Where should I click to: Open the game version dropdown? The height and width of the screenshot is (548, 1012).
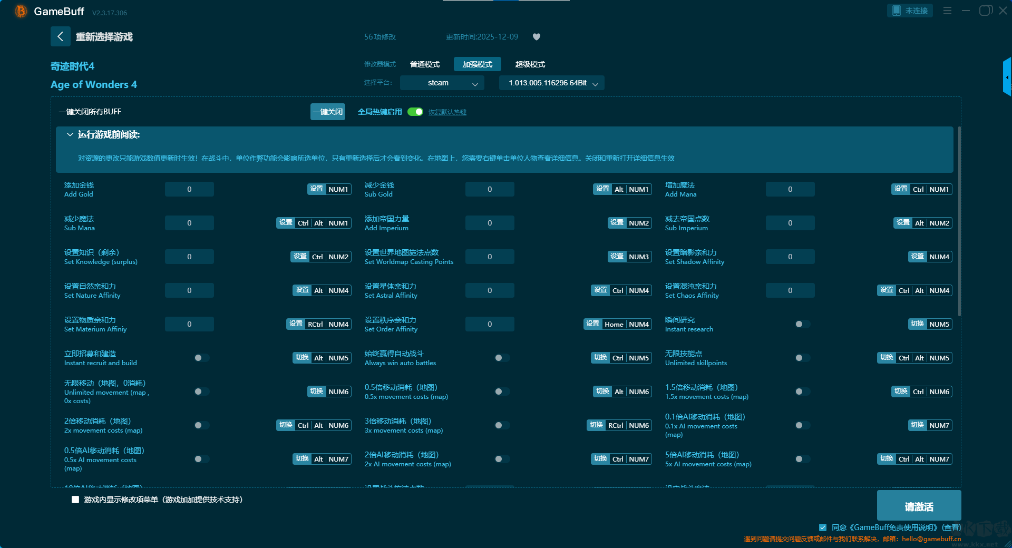point(551,83)
